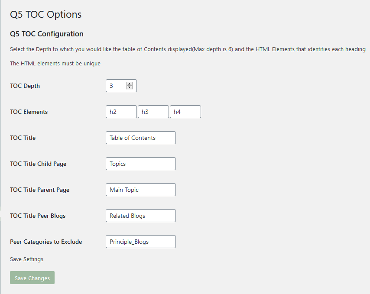This screenshot has width=370, height=294.
Task: Increase TOC Depth with the up arrow
Action: point(129,84)
